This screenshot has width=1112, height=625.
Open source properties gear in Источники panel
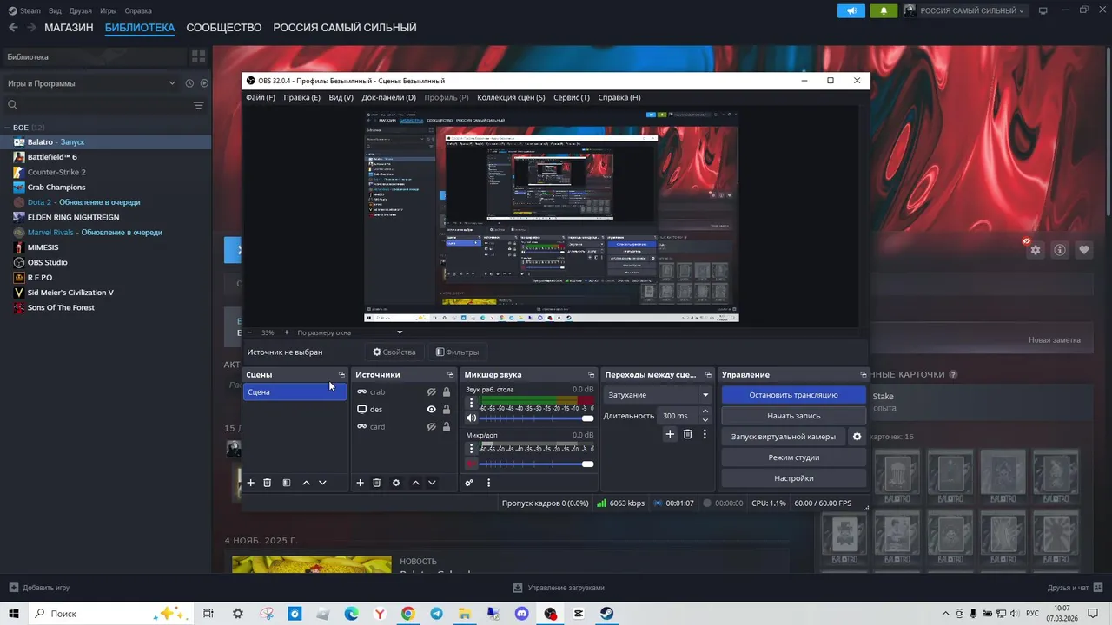tap(396, 483)
